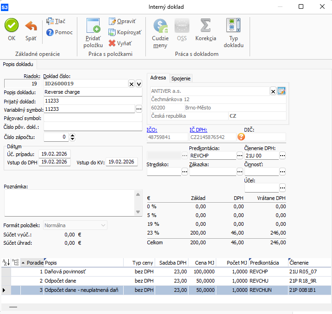Click the Kopírovať copy icon
This screenshot has height=314, width=332.
(113, 32)
